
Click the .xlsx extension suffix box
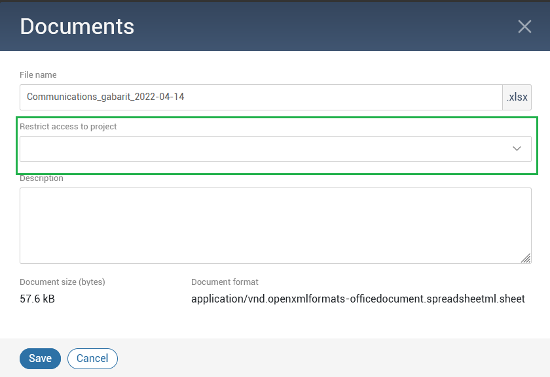coord(517,97)
